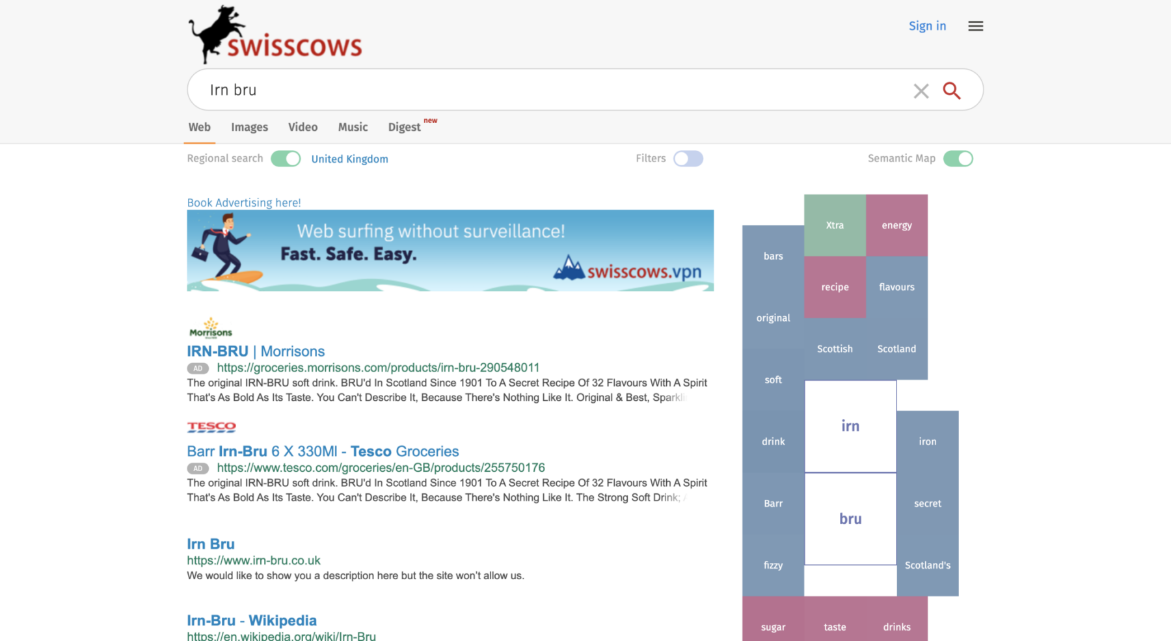
Task: Open the hamburger menu
Action: click(975, 26)
